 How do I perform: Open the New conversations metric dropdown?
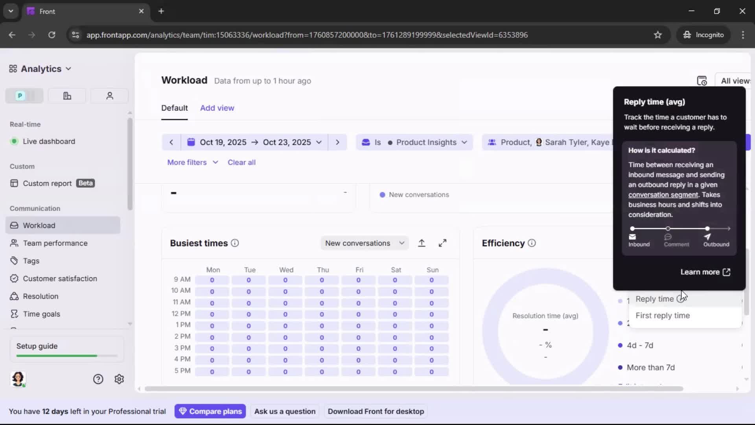point(365,243)
